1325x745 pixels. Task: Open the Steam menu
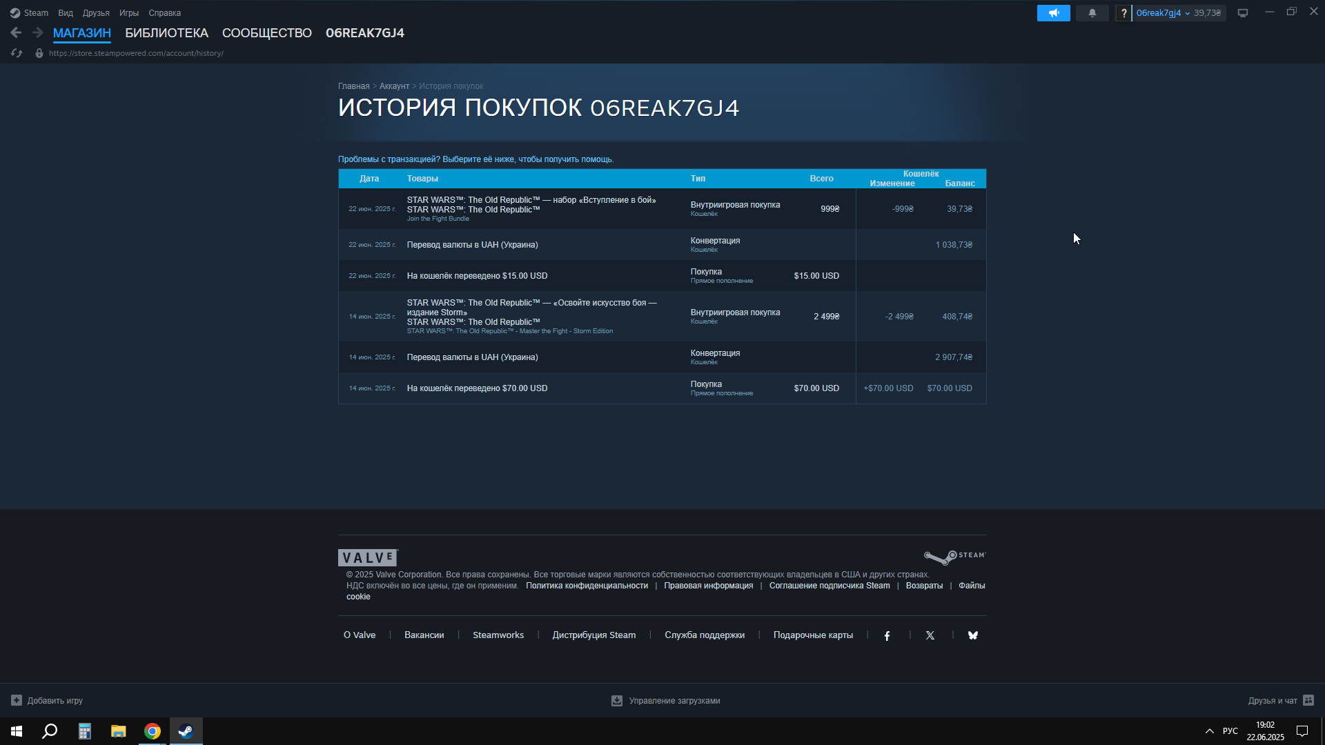[x=36, y=13]
